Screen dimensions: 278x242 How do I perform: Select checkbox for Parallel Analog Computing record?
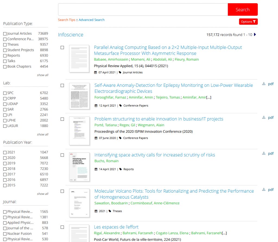point(62,47)
